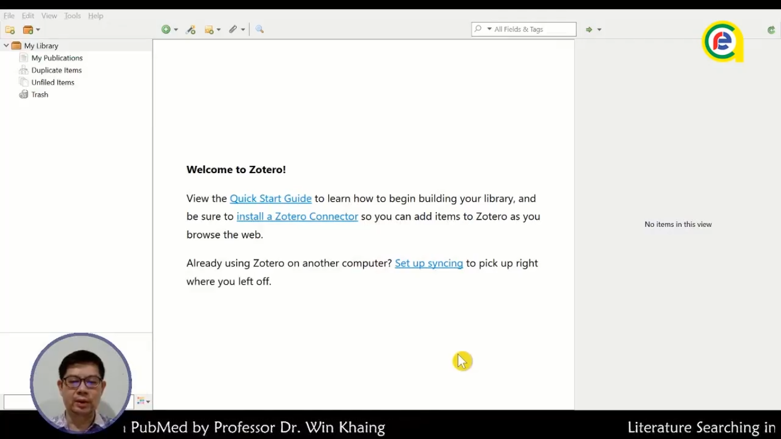Open the Tools menu
Screen dimensions: 781x439
click(x=73, y=16)
